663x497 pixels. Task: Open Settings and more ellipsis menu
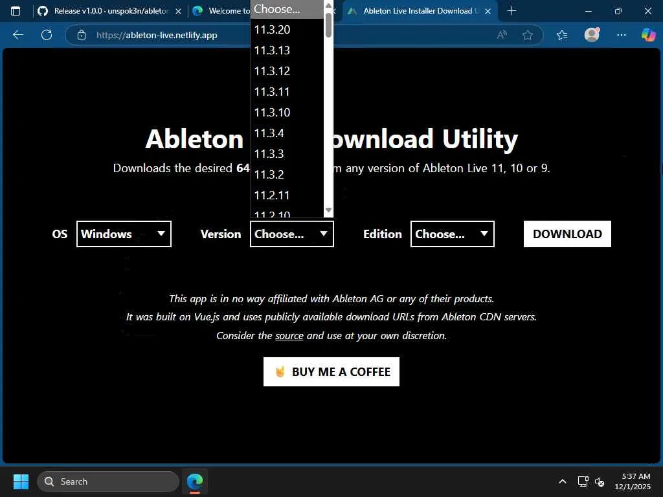click(x=621, y=35)
